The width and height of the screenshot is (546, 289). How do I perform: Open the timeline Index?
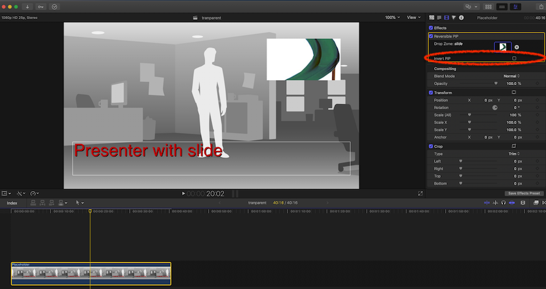click(12, 203)
